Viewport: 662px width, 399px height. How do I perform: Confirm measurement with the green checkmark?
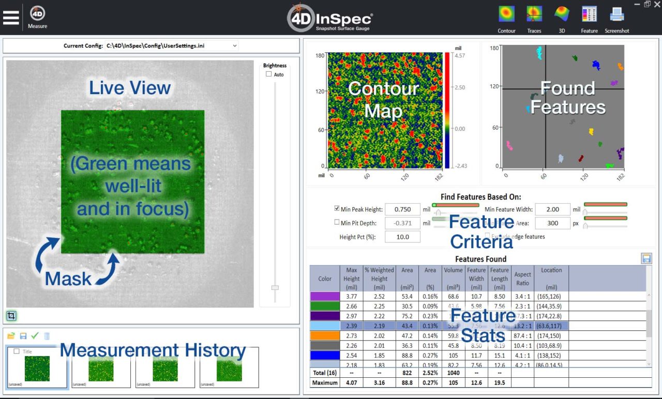tap(35, 335)
